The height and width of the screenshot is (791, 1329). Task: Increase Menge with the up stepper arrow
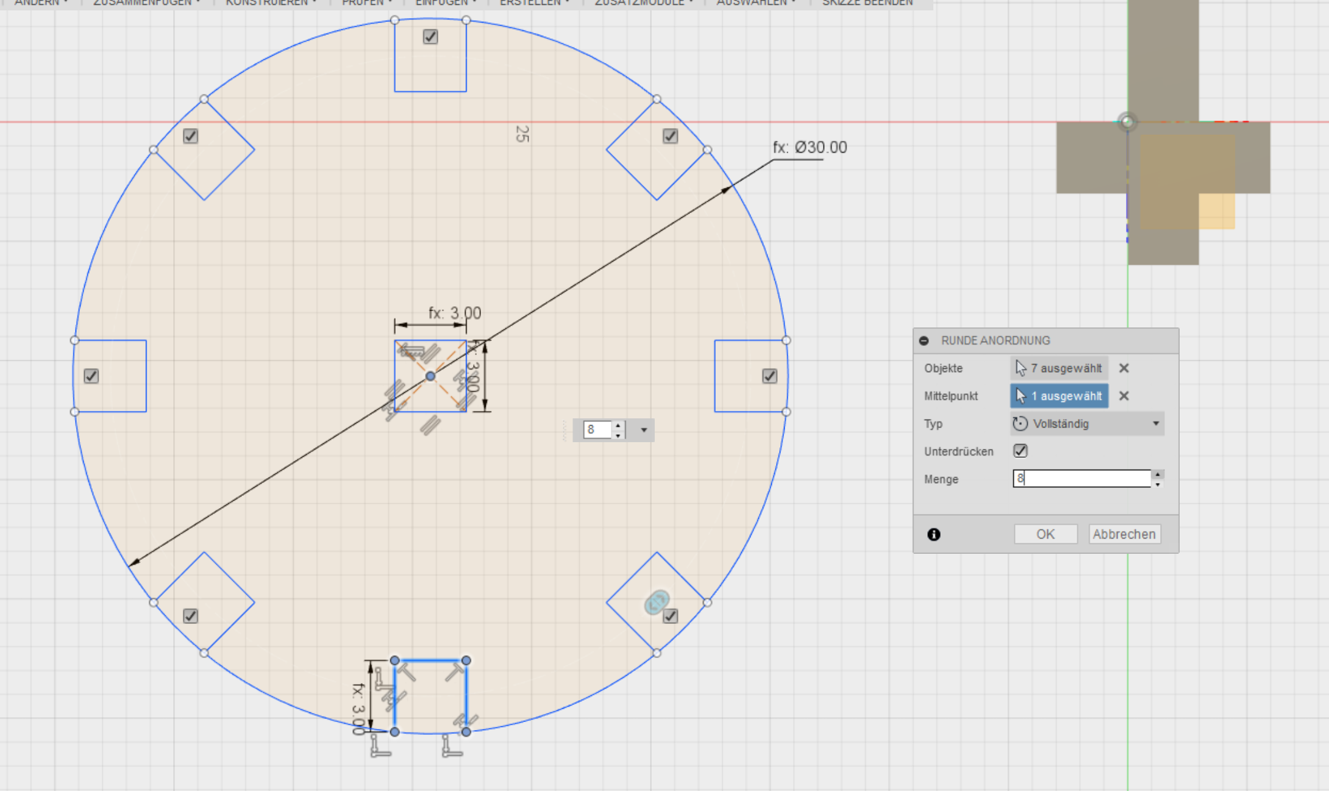pyautogui.click(x=1158, y=474)
